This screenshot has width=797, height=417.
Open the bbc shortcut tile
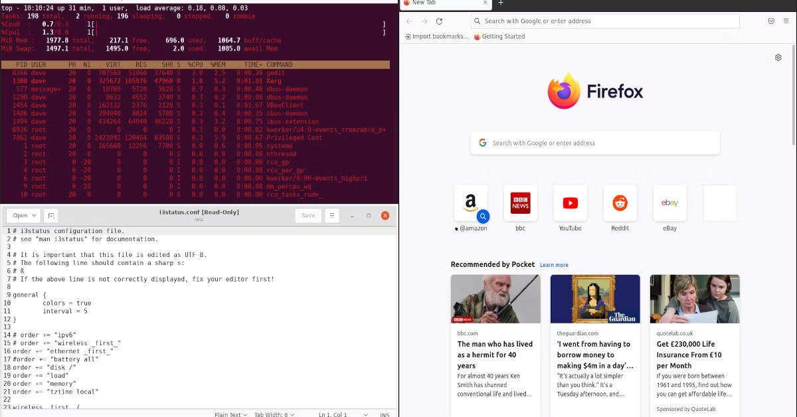pyautogui.click(x=520, y=203)
